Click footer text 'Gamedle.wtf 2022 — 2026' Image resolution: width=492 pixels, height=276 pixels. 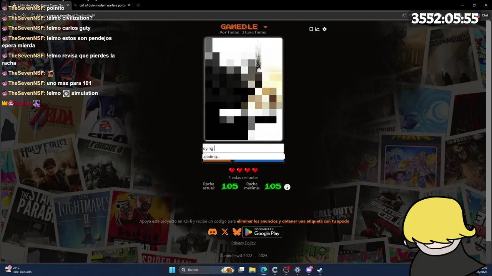[x=243, y=256]
